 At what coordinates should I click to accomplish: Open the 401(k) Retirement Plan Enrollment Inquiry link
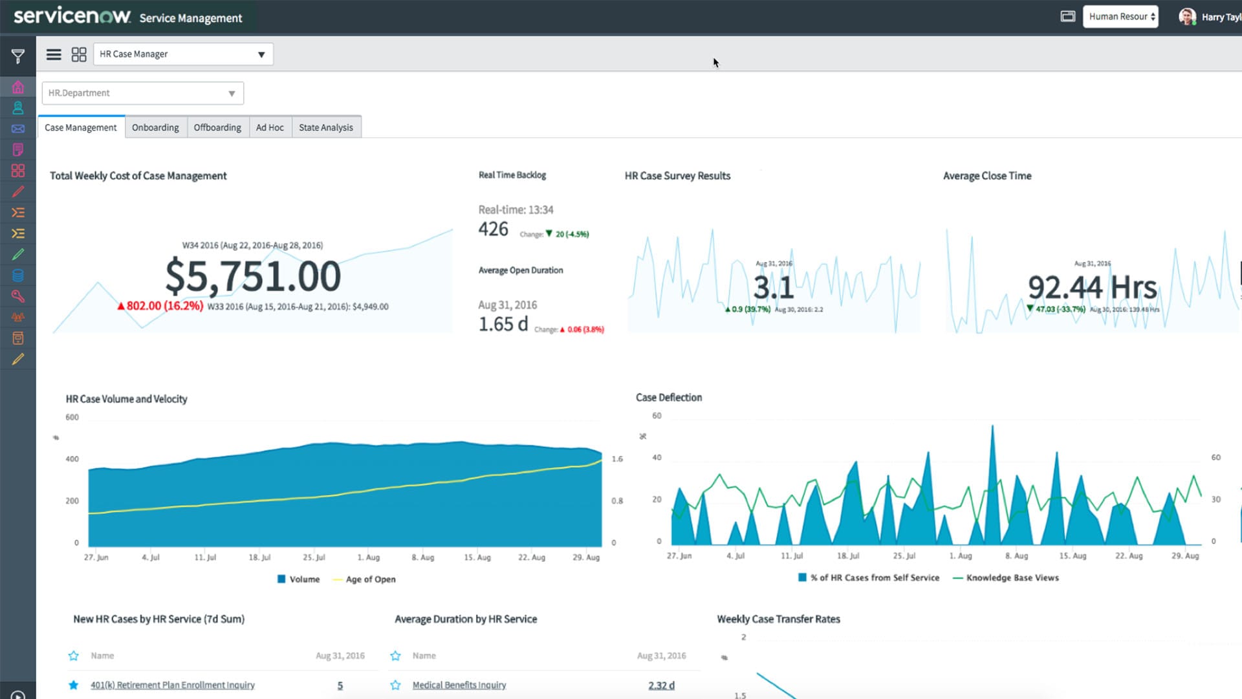tap(172, 685)
